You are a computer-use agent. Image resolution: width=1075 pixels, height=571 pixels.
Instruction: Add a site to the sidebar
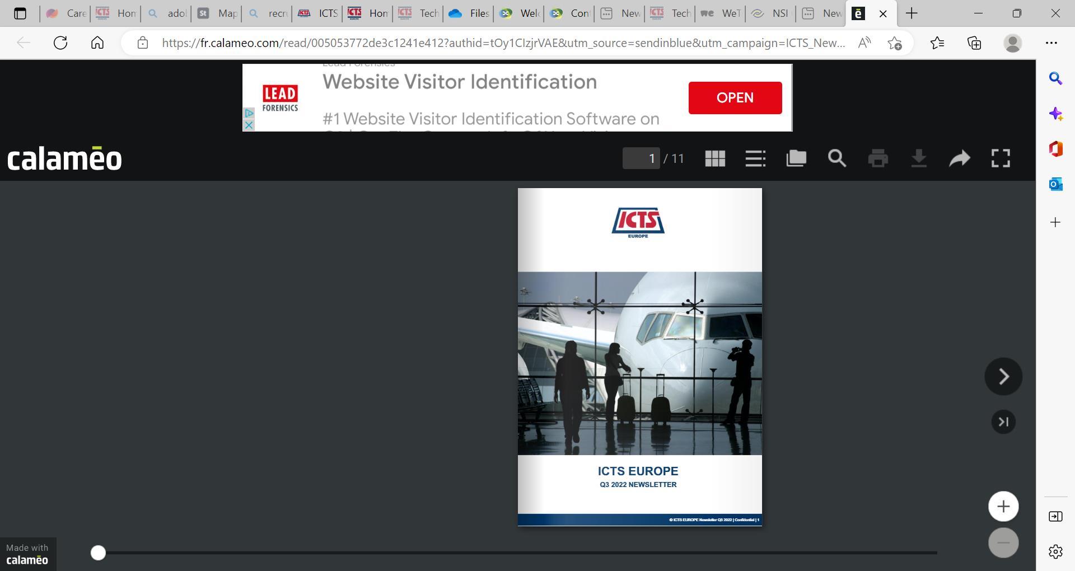point(1055,222)
